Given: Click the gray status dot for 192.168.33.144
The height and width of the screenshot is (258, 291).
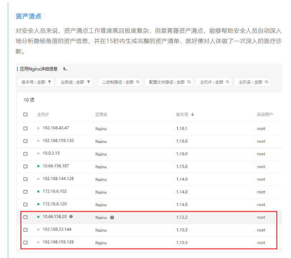Looking at the screenshot, I should 38,229.
